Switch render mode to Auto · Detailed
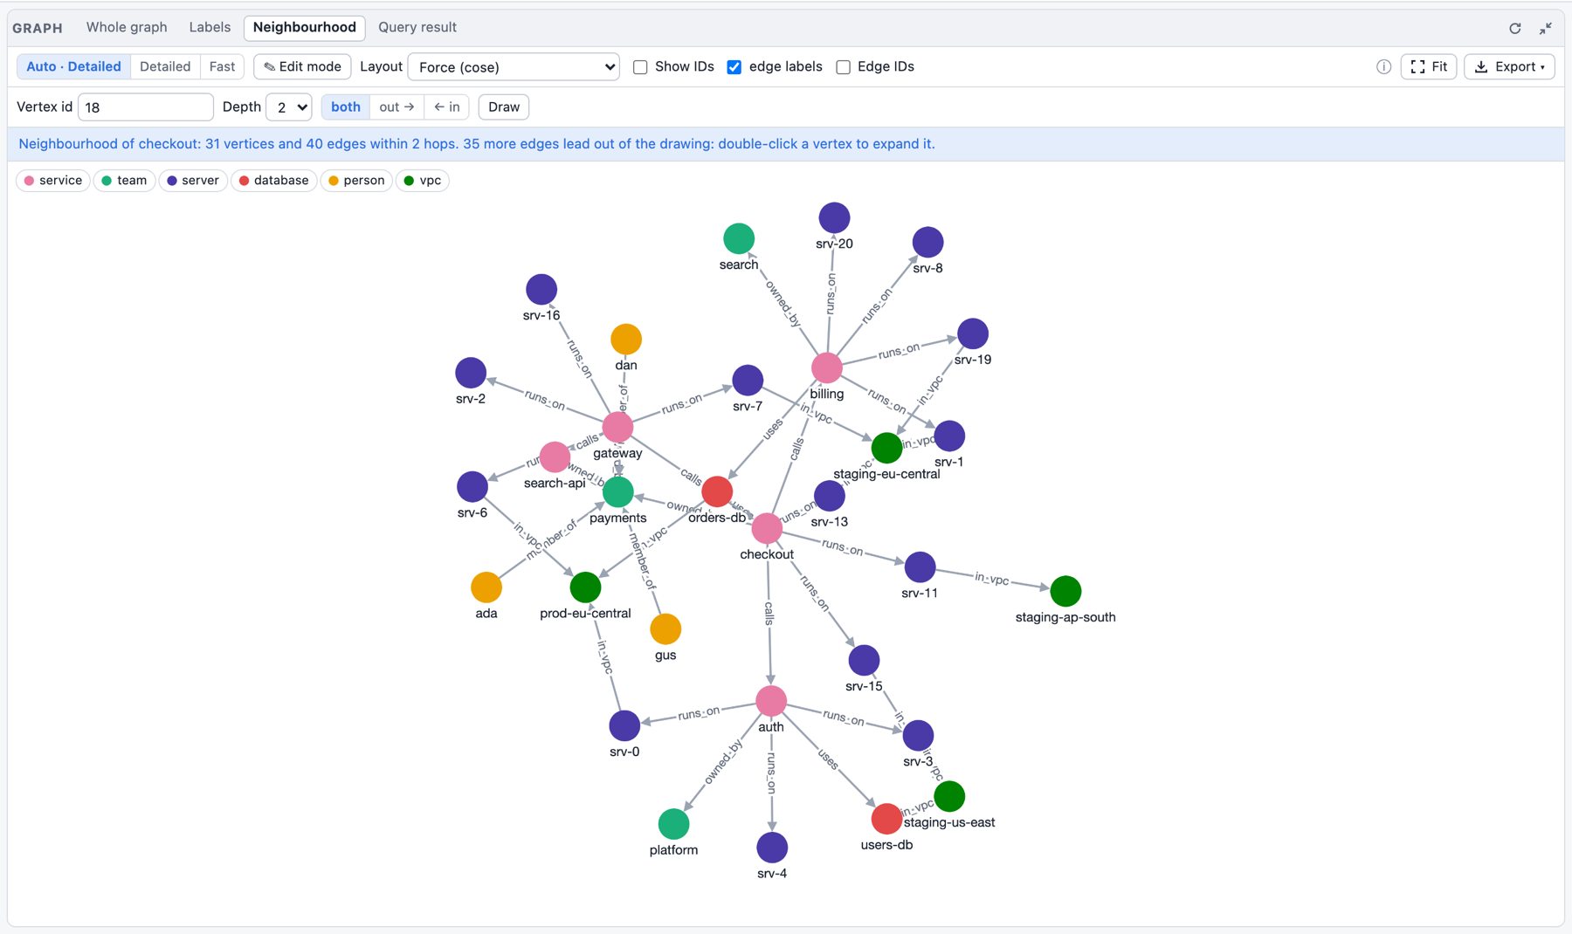 click(74, 66)
